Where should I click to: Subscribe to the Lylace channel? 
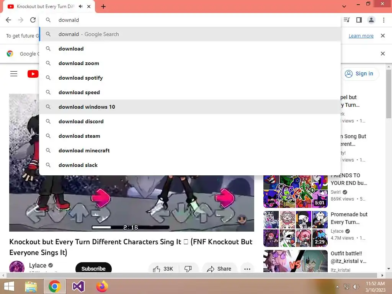click(93, 268)
